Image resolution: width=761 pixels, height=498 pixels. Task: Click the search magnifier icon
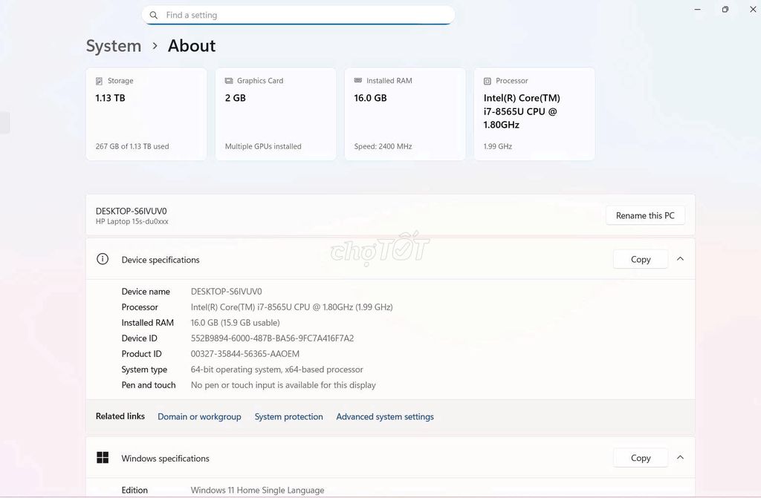153,15
